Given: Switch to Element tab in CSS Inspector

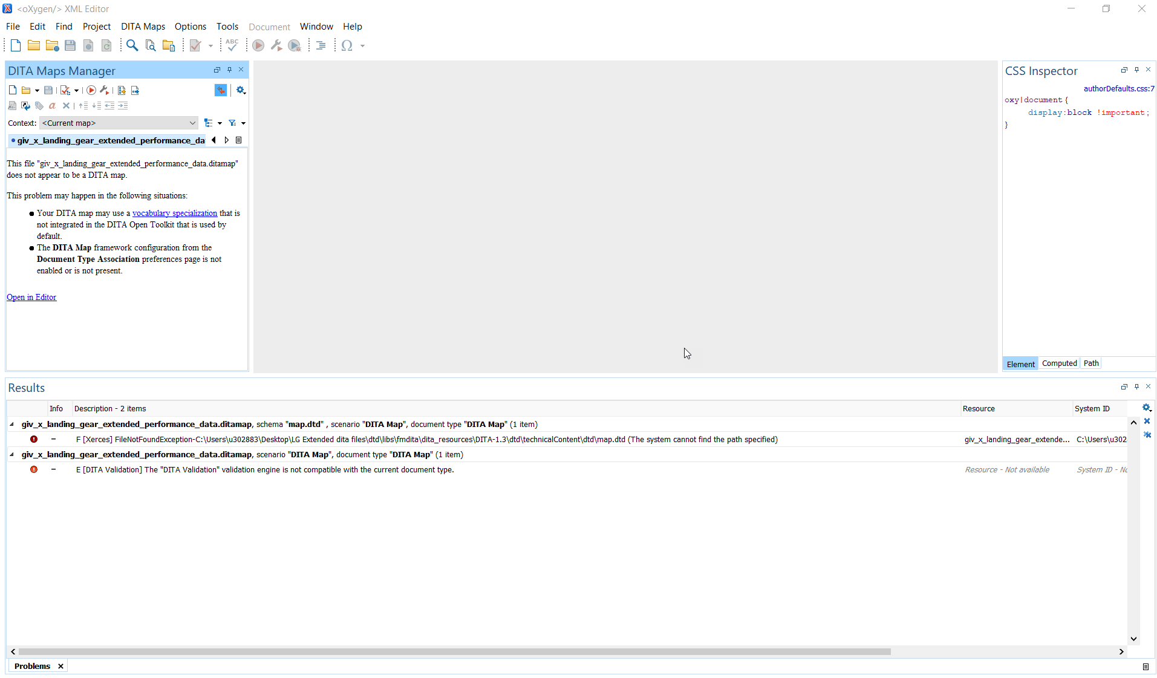Looking at the screenshot, I should (x=1020, y=363).
